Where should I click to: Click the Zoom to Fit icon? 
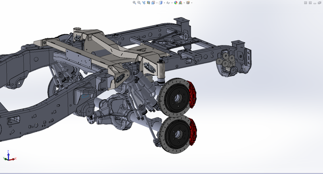click(134, 3)
